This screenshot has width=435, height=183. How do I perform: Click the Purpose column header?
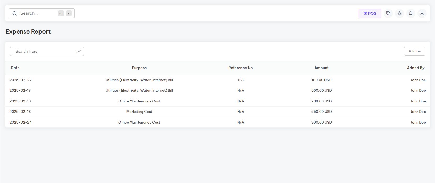point(139,68)
